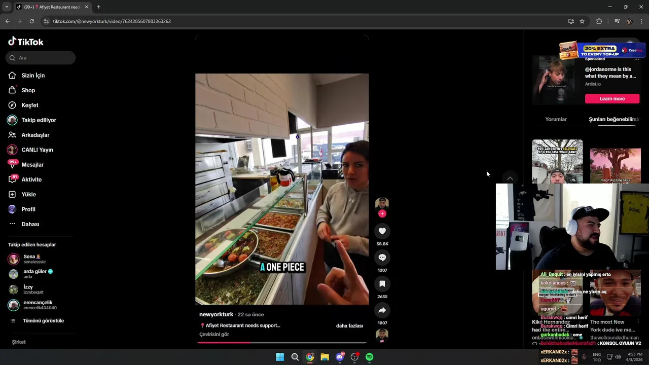Screen dimensions: 649x365
Task: Close the Afiyet Restaurant tab
Action: (x=86, y=7)
